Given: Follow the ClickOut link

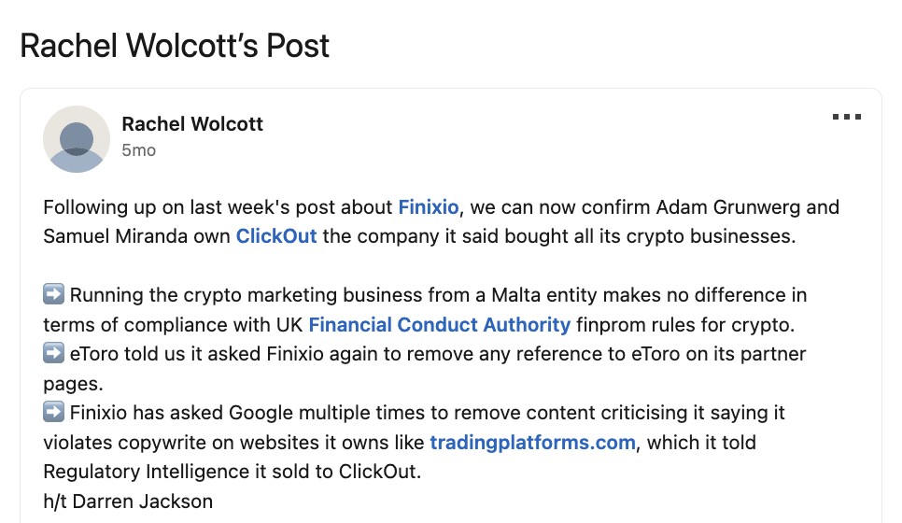Looking at the screenshot, I should (276, 236).
